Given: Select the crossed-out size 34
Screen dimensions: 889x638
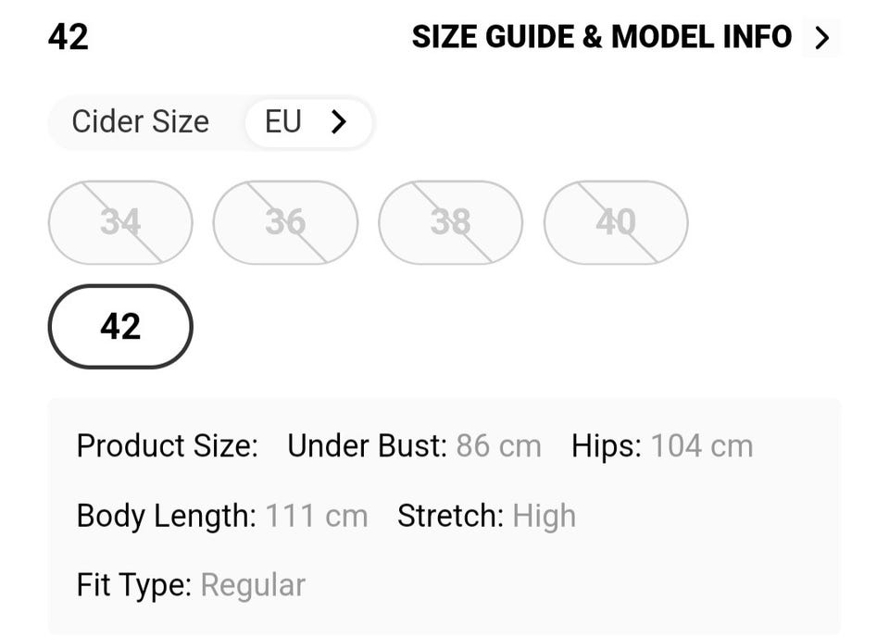Looking at the screenshot, I should 120,222.
